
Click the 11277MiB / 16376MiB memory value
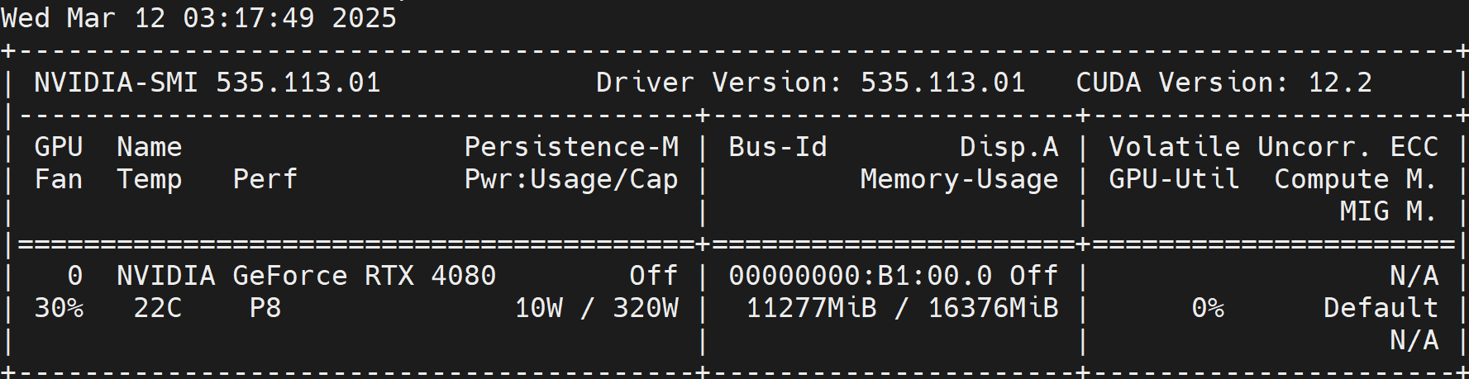(x=902, y=308)
